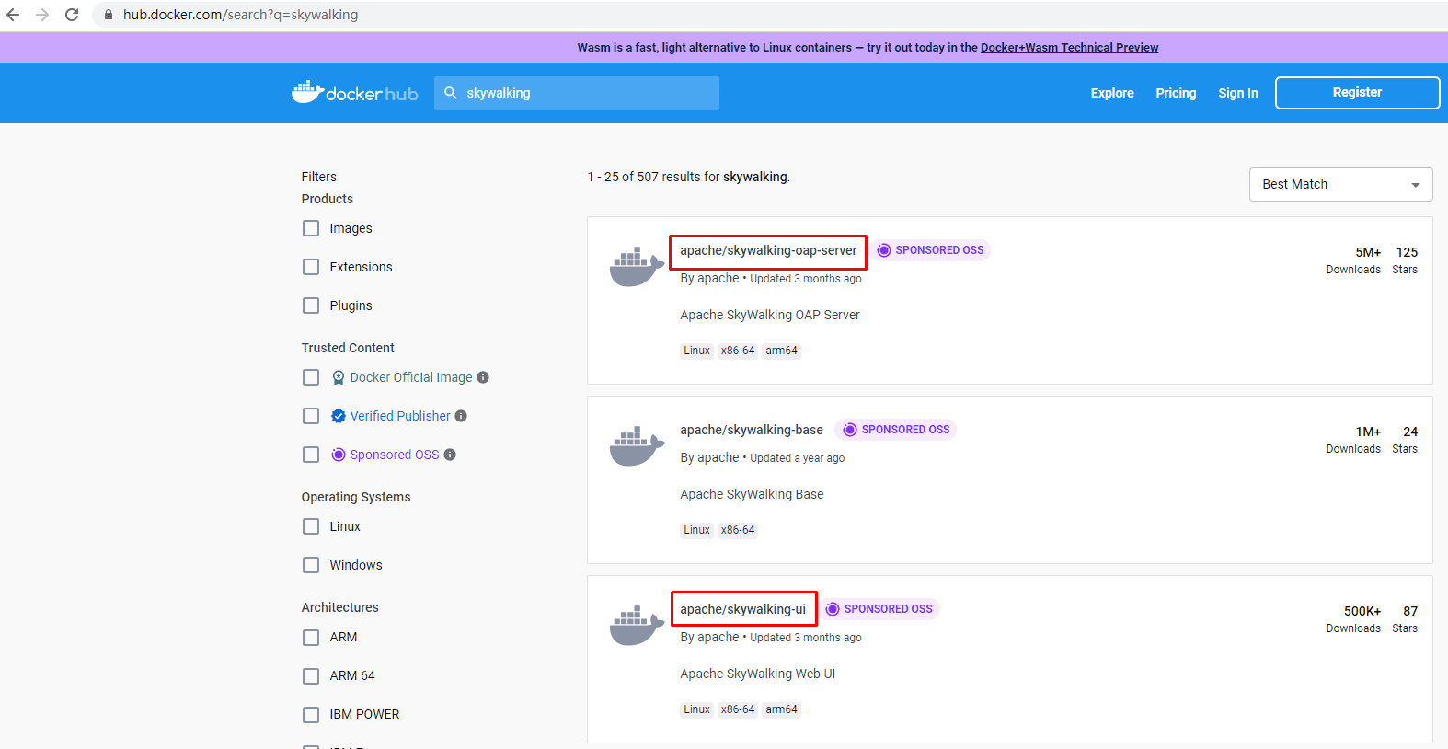Click info icon beside Sponsored OSS filter
Image resolution: width=1448 pixels, height=749 pixels.
[x=450, y=455]
